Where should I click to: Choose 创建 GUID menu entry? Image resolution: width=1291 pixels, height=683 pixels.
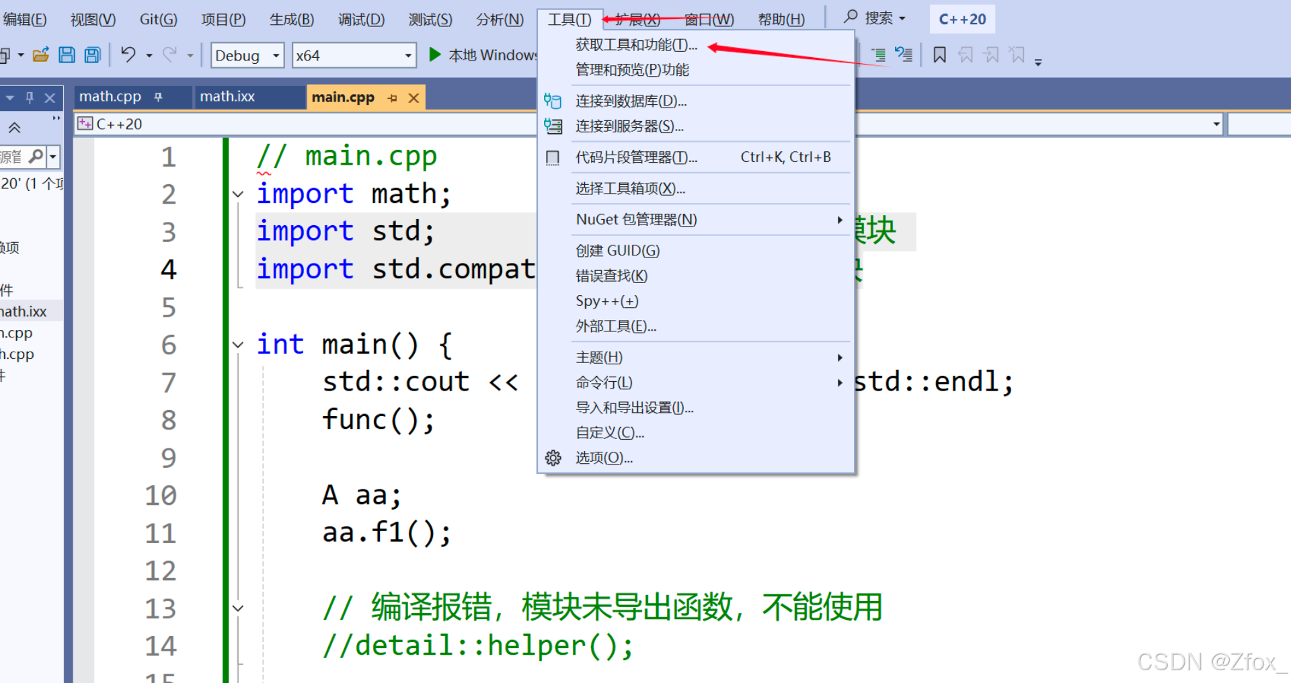696,251
